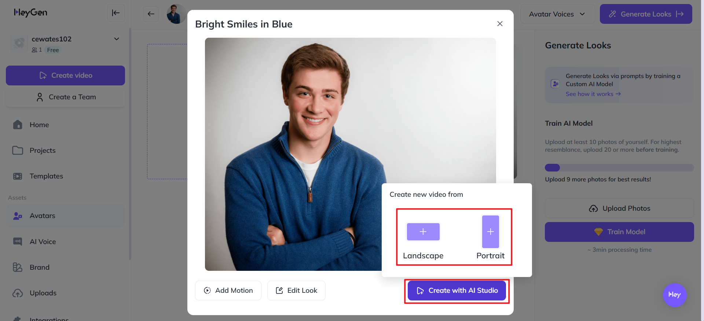Close the Bright Smiles in Blue dialog

click(x=500, y=24)
